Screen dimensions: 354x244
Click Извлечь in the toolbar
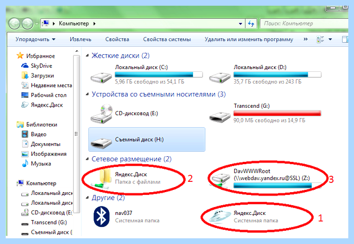(x=81, y=39)
